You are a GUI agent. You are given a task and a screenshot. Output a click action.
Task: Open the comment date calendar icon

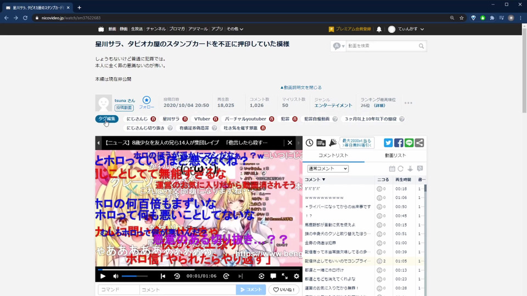tap(392, 169)
